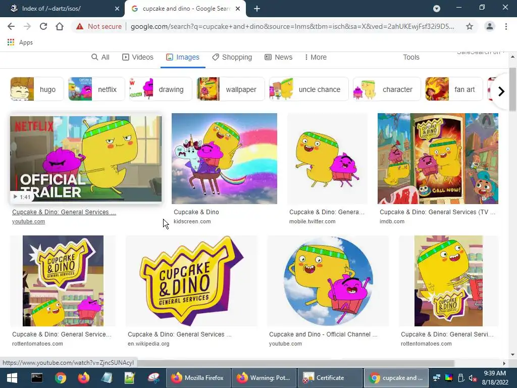This screenshot has width=517, height=388.
Task: Open the tab search dropdown arrow
Action: (x=437, y=9)
